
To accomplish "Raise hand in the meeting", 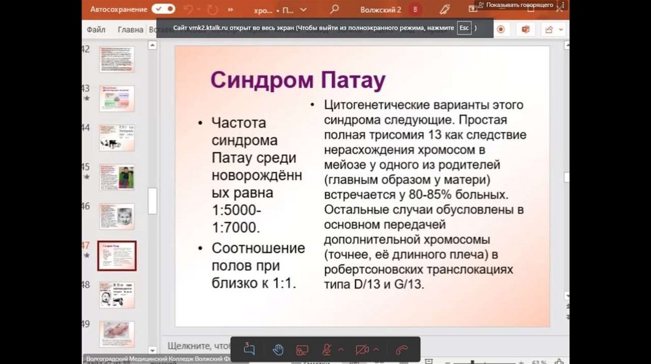I will tap(278, 349).
